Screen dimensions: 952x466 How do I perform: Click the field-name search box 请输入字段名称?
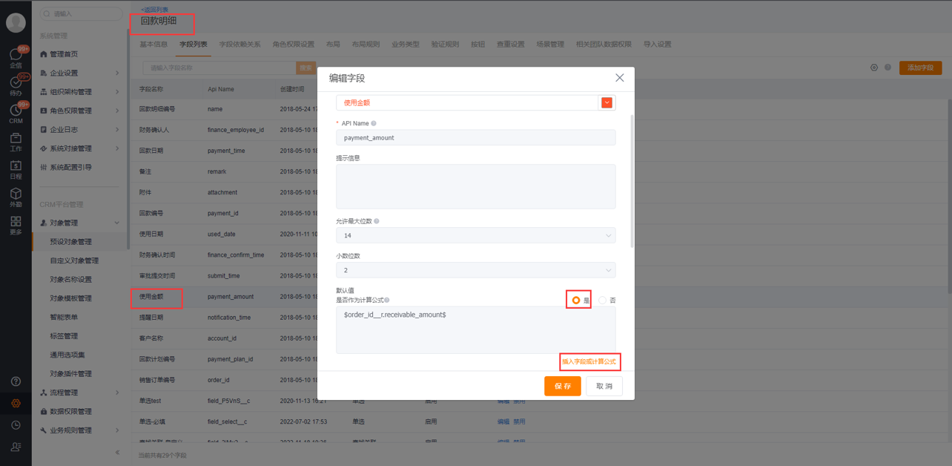pos(219,68)
